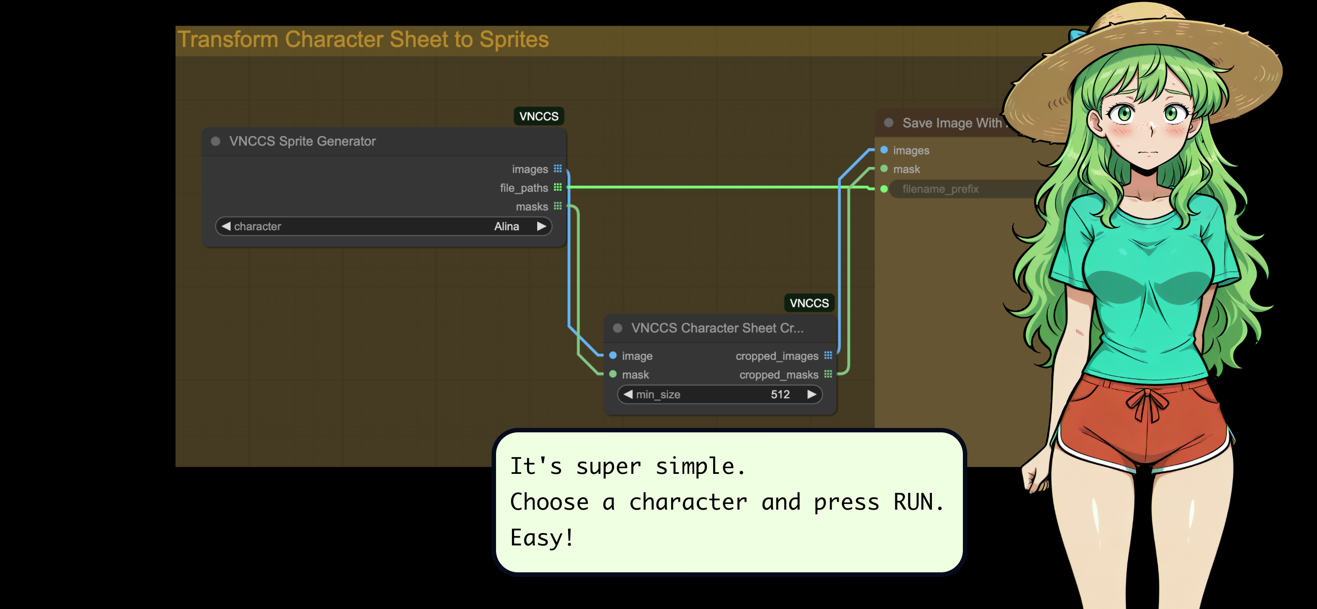Collapse the VNCCS Sprite Generator node
The height and width of the screenshot is (609, 1317).
216,141
